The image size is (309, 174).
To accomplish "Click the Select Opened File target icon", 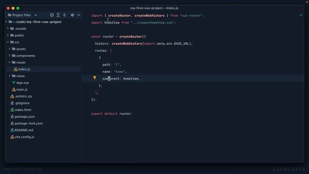I will pyautogui.click(x=52, y=15).
